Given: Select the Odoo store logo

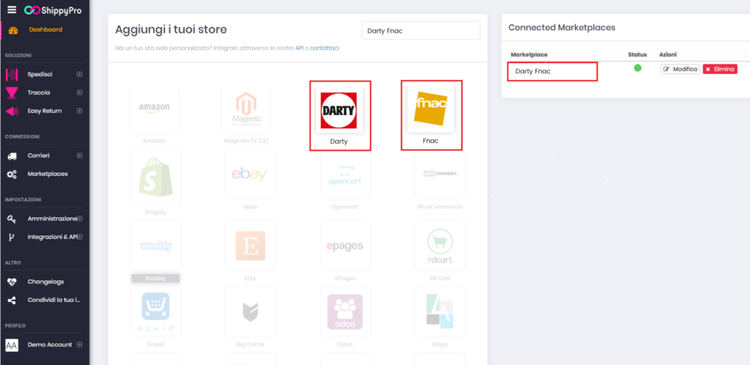Looking at the screenshot, I should click(x=345, y=312).
